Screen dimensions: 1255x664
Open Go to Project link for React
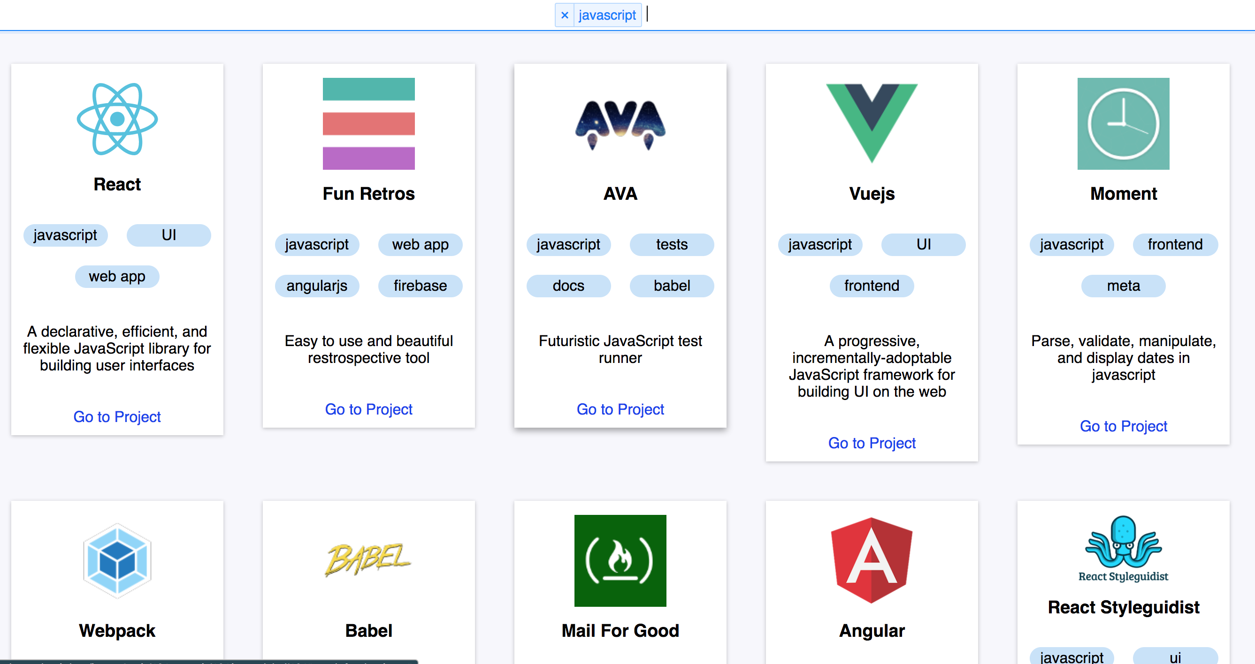tap(117, 417)
